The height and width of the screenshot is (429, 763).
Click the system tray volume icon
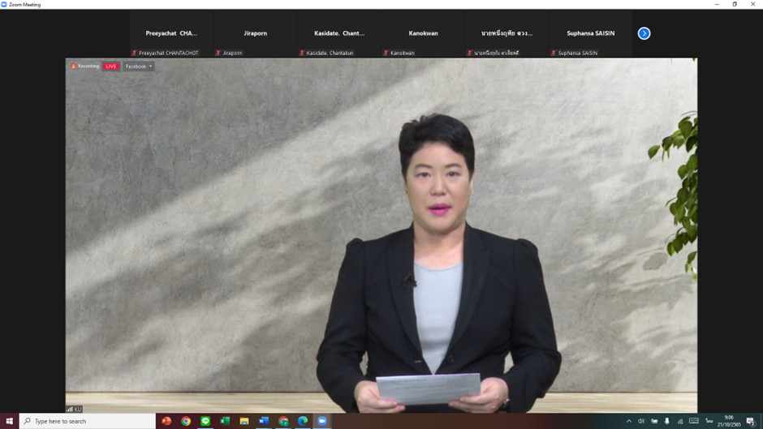pos(641,421)
